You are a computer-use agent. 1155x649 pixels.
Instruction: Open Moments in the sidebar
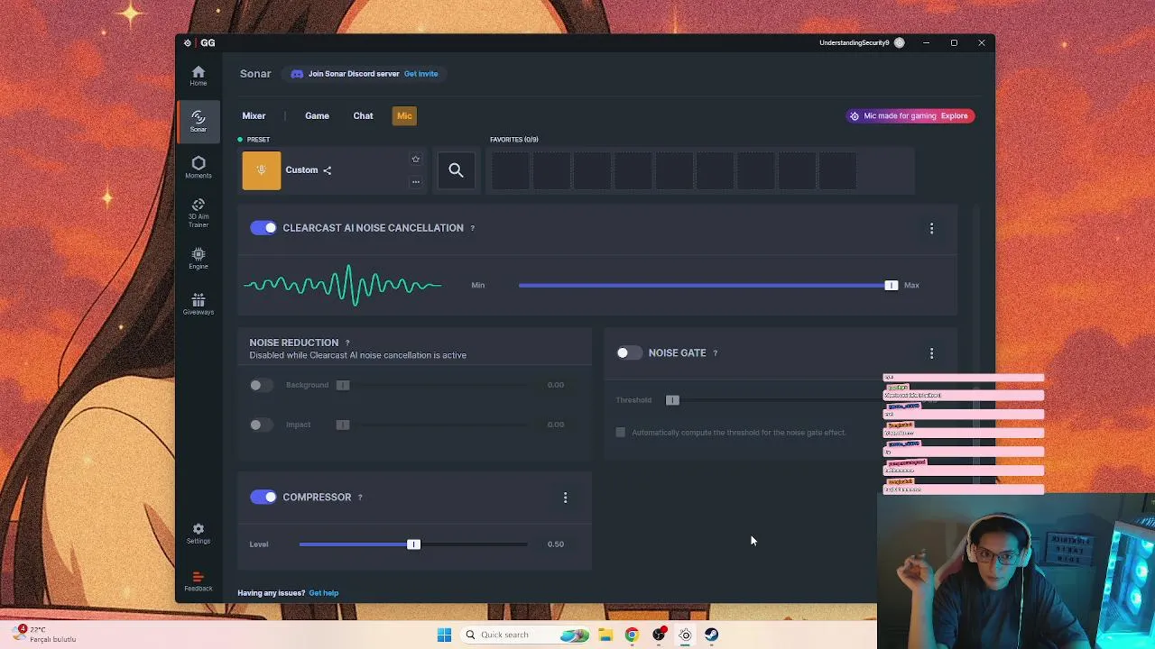pyautogui.click(x=198, y=167)
